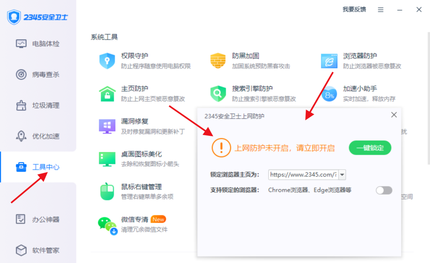Open the 鼠标右键管理 mouse icon

pos(107,192)
